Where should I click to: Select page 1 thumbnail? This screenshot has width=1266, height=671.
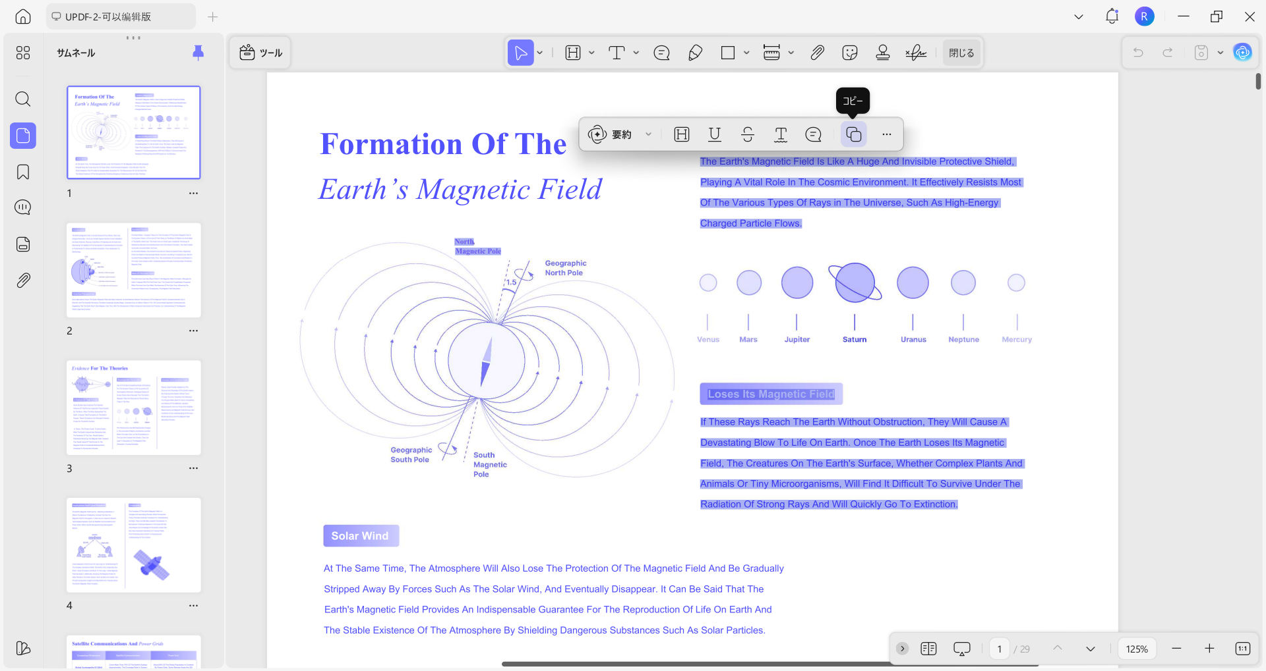(134, 132)
